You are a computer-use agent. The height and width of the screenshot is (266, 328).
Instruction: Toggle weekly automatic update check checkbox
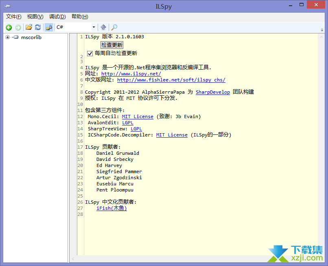[x=90, y=53]
